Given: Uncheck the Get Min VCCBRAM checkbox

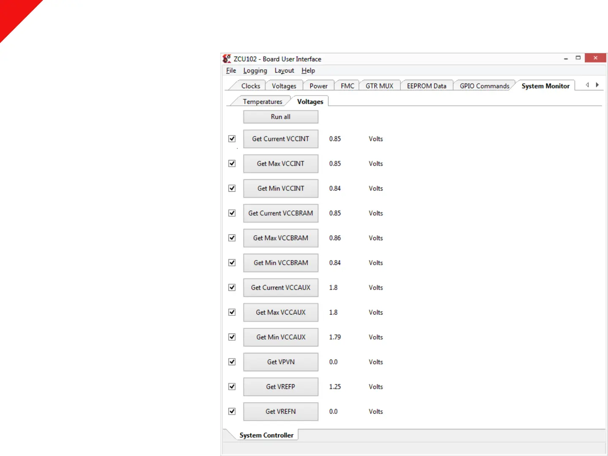Looking at the screenshot, I should (232, 263).
